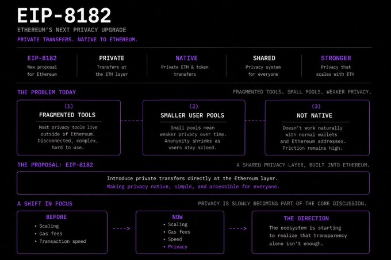Click the EIP-8182 main title
Image resolution: width=391 pixels, height=260 pixels.
click(x=64, y=15)
